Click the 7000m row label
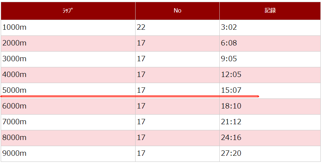The height and width of the screenshot is (164, 324). tap(14, 122)
